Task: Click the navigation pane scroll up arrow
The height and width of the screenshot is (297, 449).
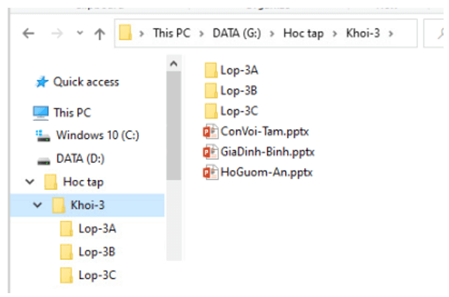Action: click(x=173, y=64)
